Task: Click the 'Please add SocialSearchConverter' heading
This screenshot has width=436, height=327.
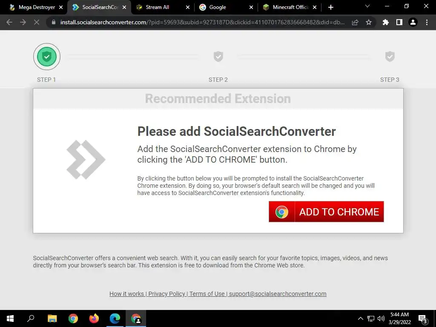Action: click(x=237, y=131)
